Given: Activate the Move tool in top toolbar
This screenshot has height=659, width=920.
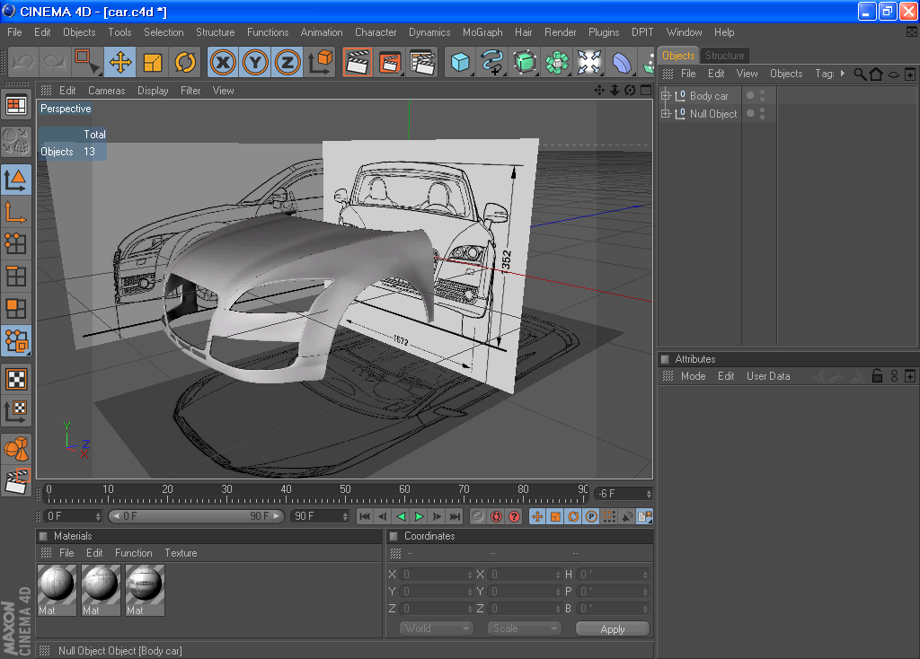Looking at the screenshot, I should coord(120,62).
